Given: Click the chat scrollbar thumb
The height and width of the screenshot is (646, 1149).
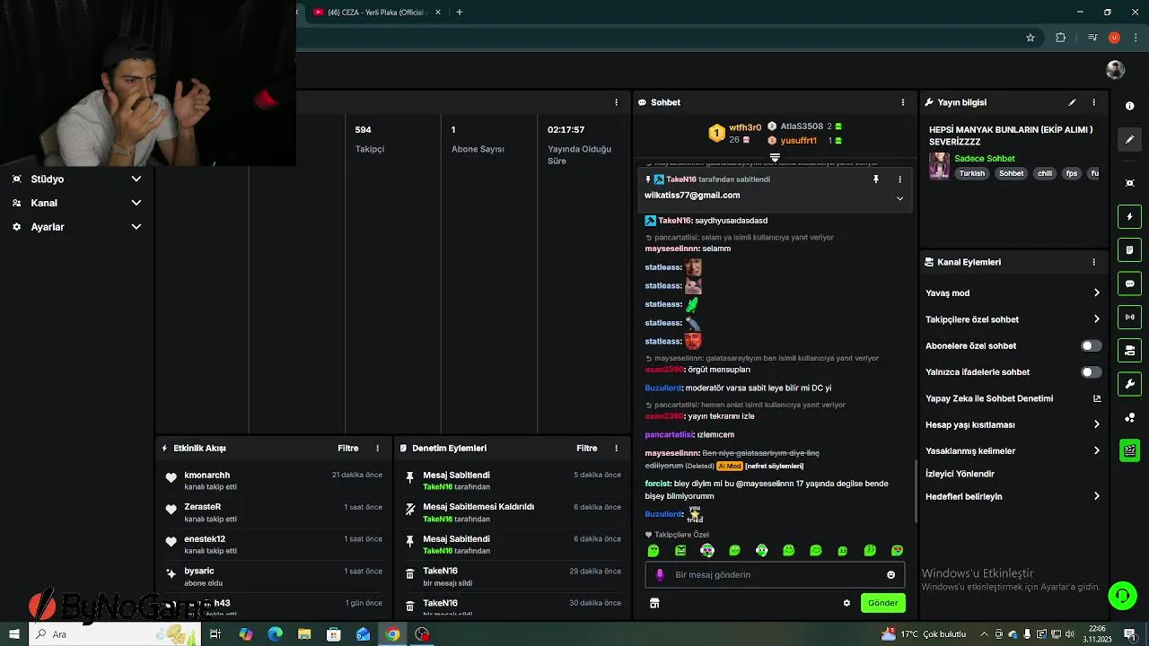Looking at the screenshot, I should [916, 492].
